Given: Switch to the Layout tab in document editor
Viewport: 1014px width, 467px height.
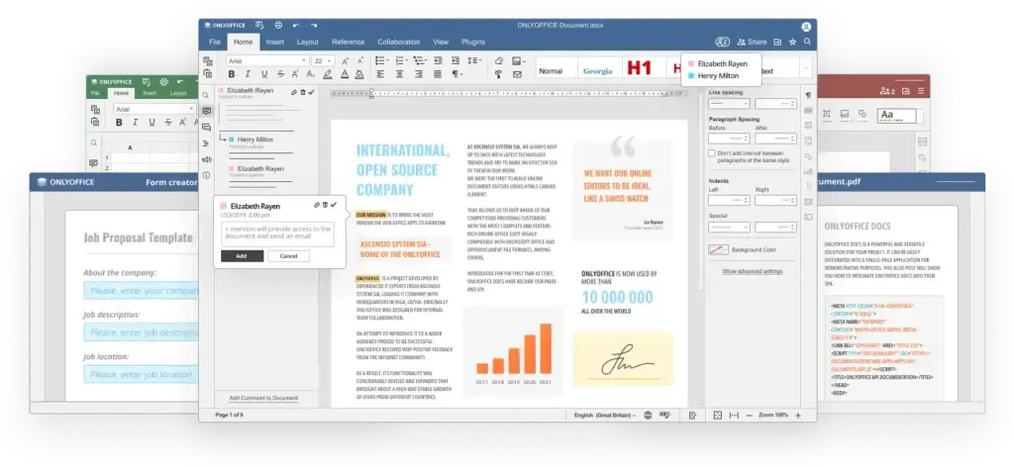Looking at the screenshot, I should coord(308,42).
